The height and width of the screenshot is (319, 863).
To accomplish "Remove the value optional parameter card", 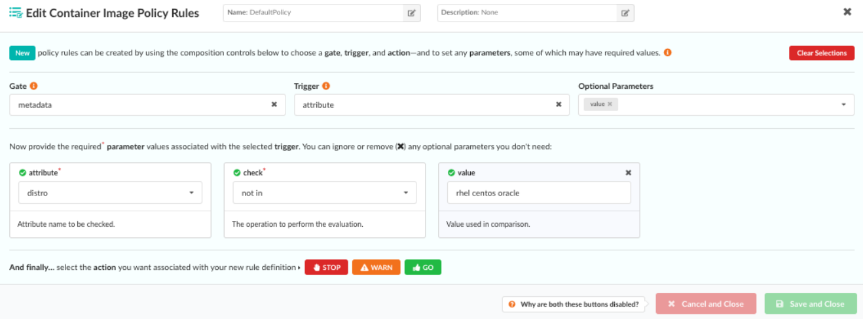I will pos(629,173).
